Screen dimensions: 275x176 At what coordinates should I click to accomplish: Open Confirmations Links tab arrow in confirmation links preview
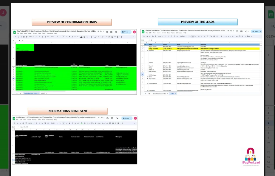click(39, 93)
